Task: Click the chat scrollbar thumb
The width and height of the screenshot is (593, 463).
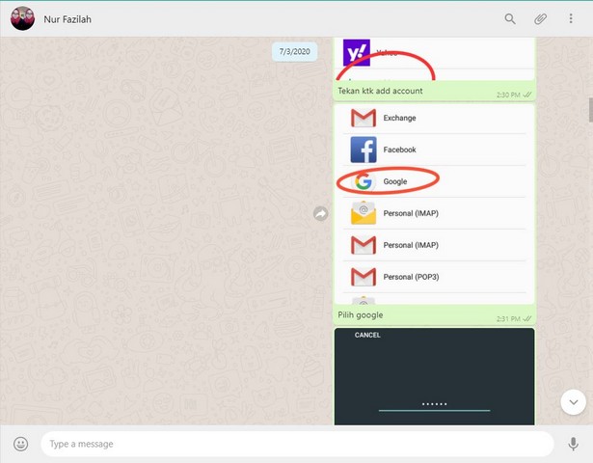Action: [590, 108]
